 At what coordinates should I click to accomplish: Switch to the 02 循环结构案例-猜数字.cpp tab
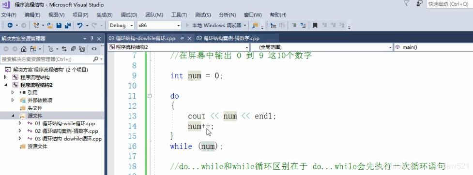pos(228,39)
